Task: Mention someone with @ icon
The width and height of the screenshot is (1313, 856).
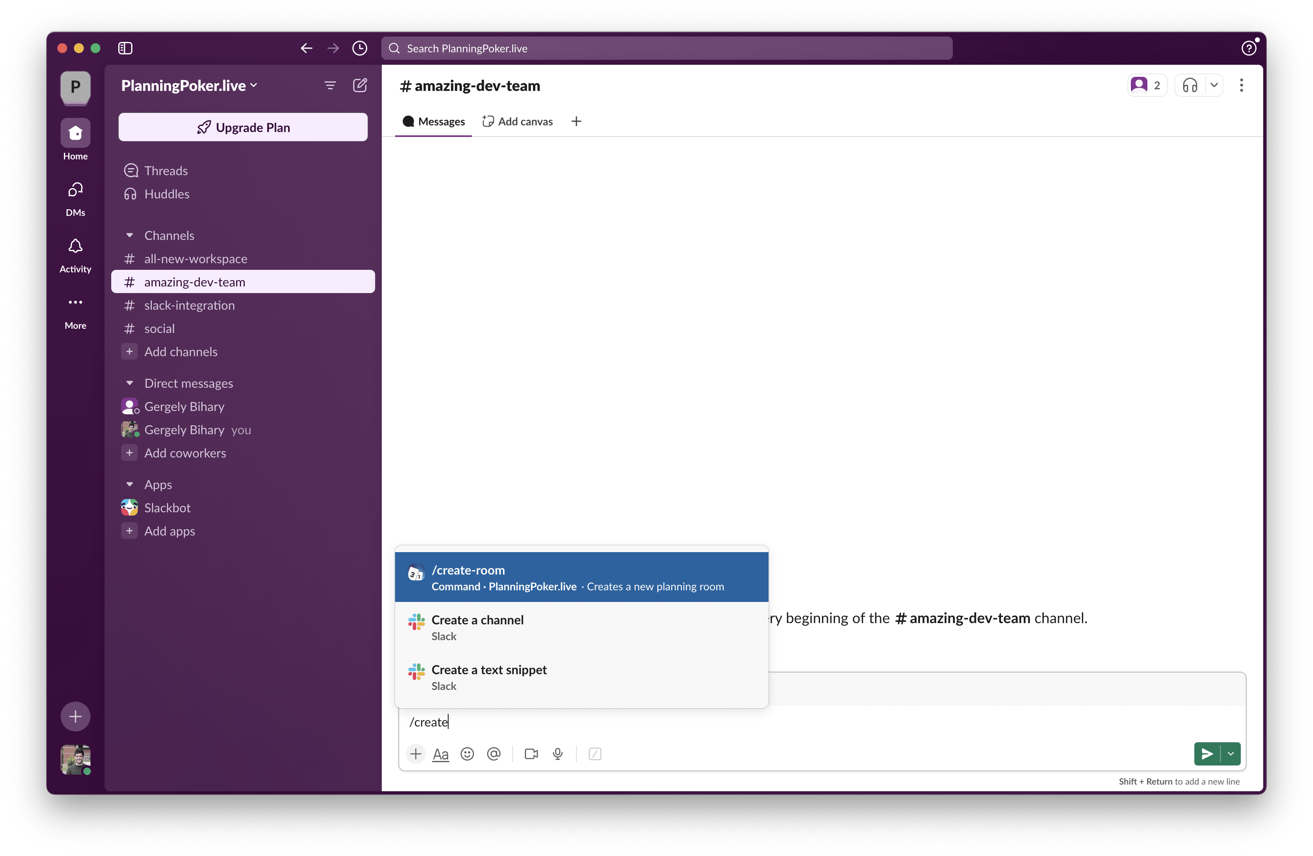Action: pyautogui.click(x=494, y=754)
